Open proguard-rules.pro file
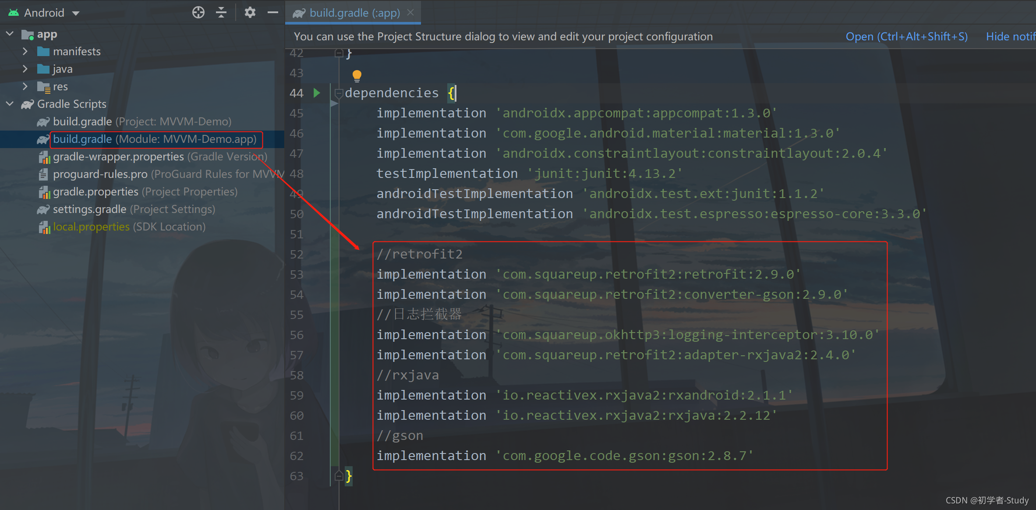Viewport: 1036px width, 510px height. pyautogui.click(x=169, y=174)
